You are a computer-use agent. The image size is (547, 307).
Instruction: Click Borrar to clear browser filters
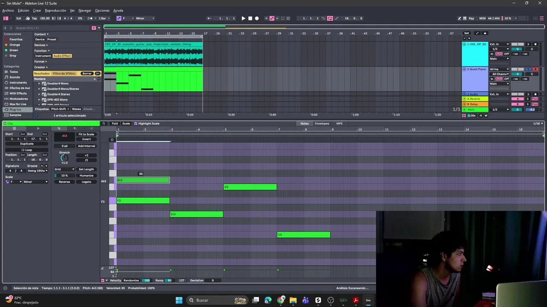point(87,73)
